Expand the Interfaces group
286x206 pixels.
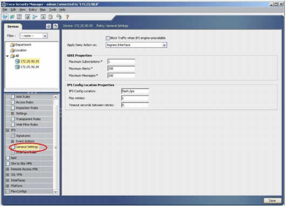pyautogui.click(x=8, y=180)
